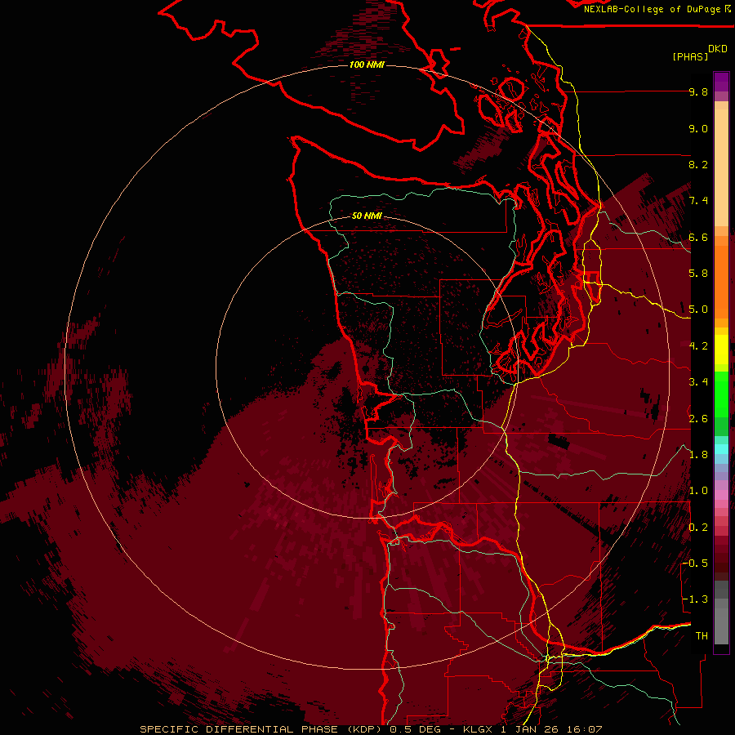Pick the yellow color scale segment
This screenshot has height=735, width=735.
coord(721,350)
